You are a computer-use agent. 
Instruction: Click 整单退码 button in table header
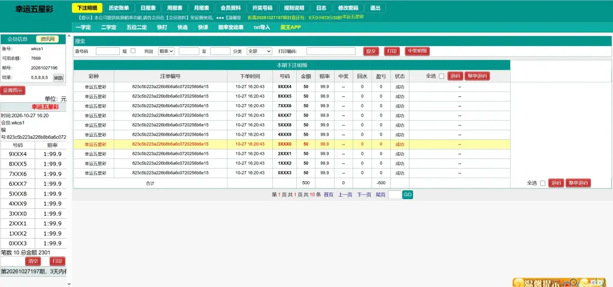[477, 76]
